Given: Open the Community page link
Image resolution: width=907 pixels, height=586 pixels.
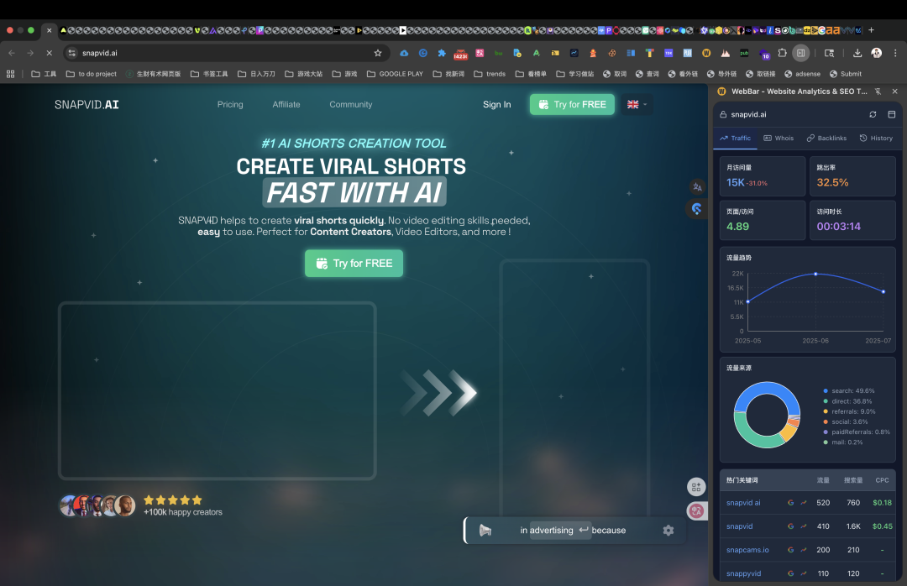Looking at the screenshot, I should coord(350,104).
